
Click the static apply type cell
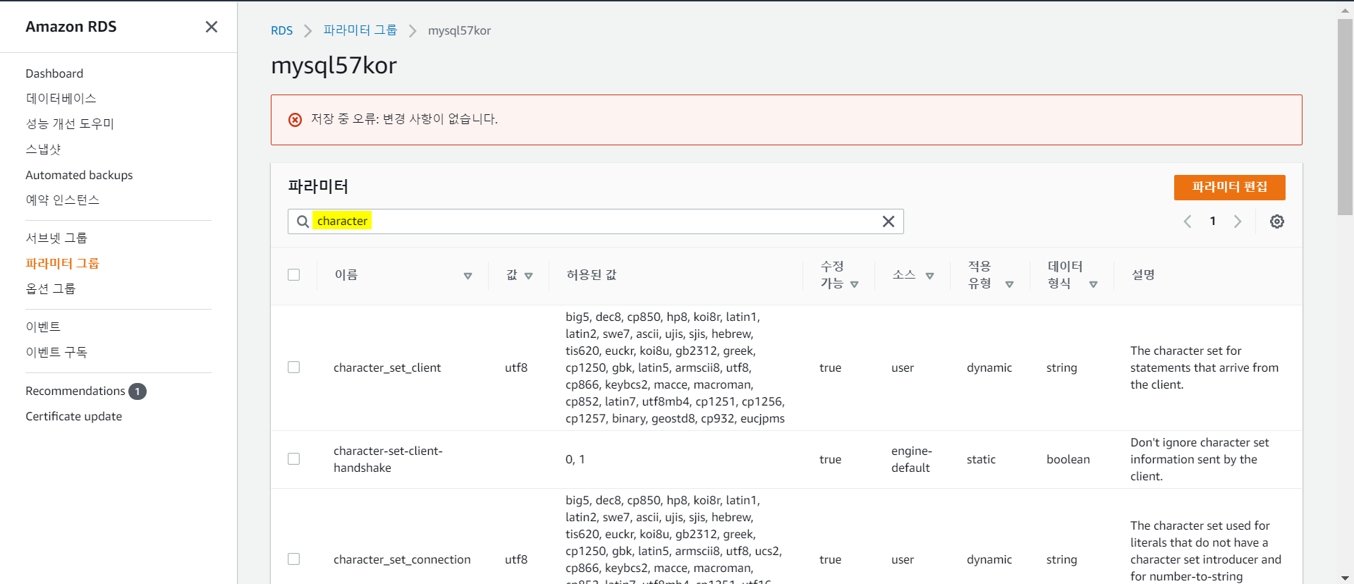click(981, 459)
